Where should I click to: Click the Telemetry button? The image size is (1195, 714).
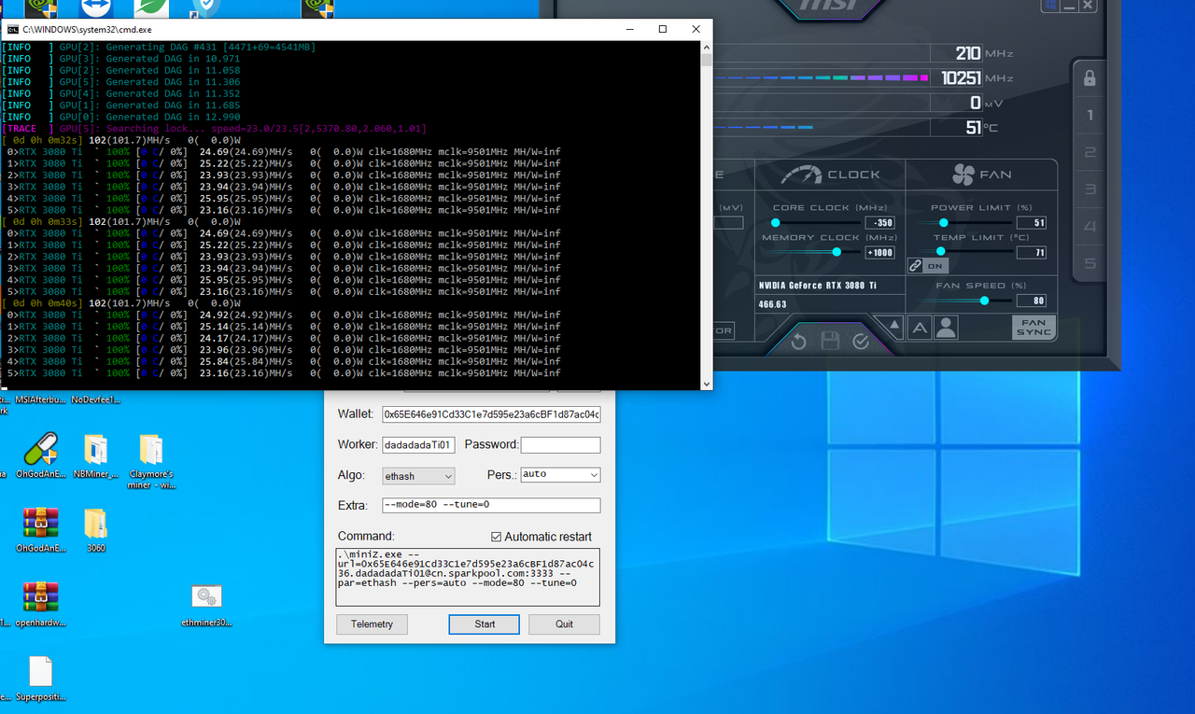tap(372, 624)
